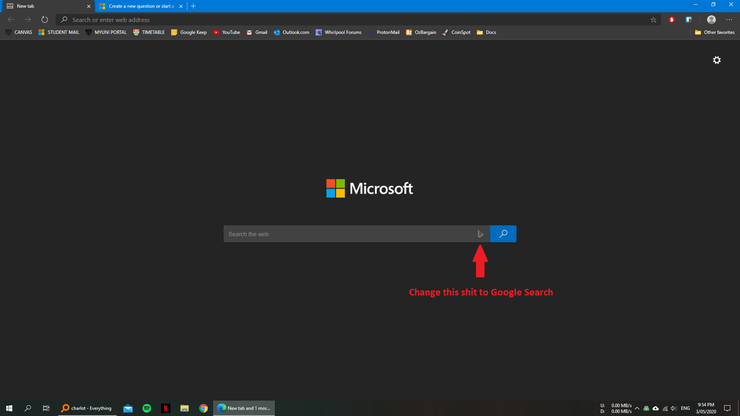Open the blue extension icon in toolbar

[689, 20]
